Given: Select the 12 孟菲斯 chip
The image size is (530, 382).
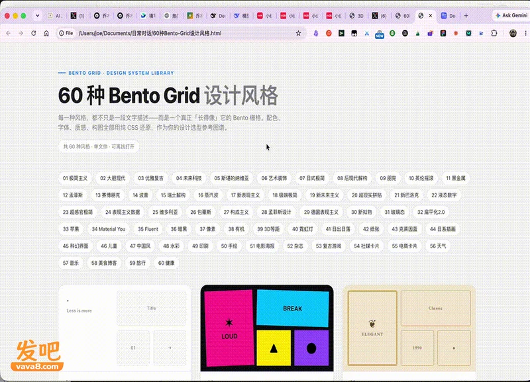Looking at the screenshot, I should [73, 195].
